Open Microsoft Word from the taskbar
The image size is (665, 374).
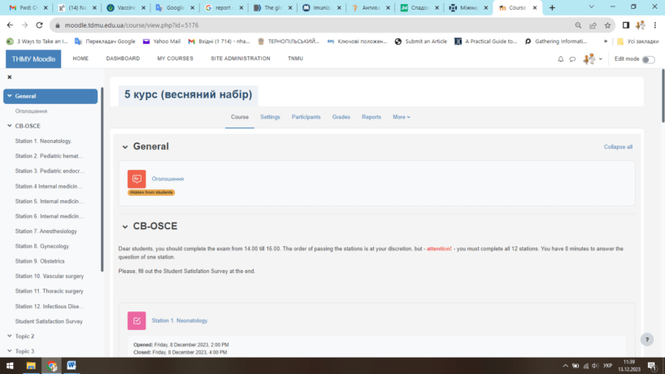[72, 366]
